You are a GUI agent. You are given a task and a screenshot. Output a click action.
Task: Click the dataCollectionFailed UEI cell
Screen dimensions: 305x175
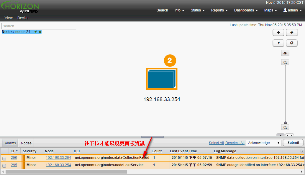tap(112, 158)
